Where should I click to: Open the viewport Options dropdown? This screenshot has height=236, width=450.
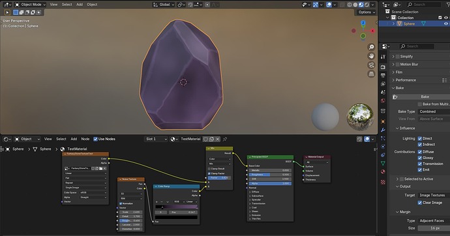(x=367, y=12)
